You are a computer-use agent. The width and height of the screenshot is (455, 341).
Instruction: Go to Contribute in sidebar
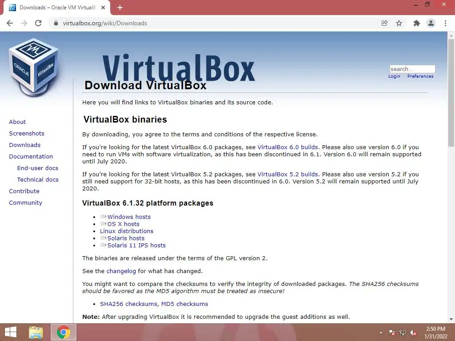(x=24, y=191)
